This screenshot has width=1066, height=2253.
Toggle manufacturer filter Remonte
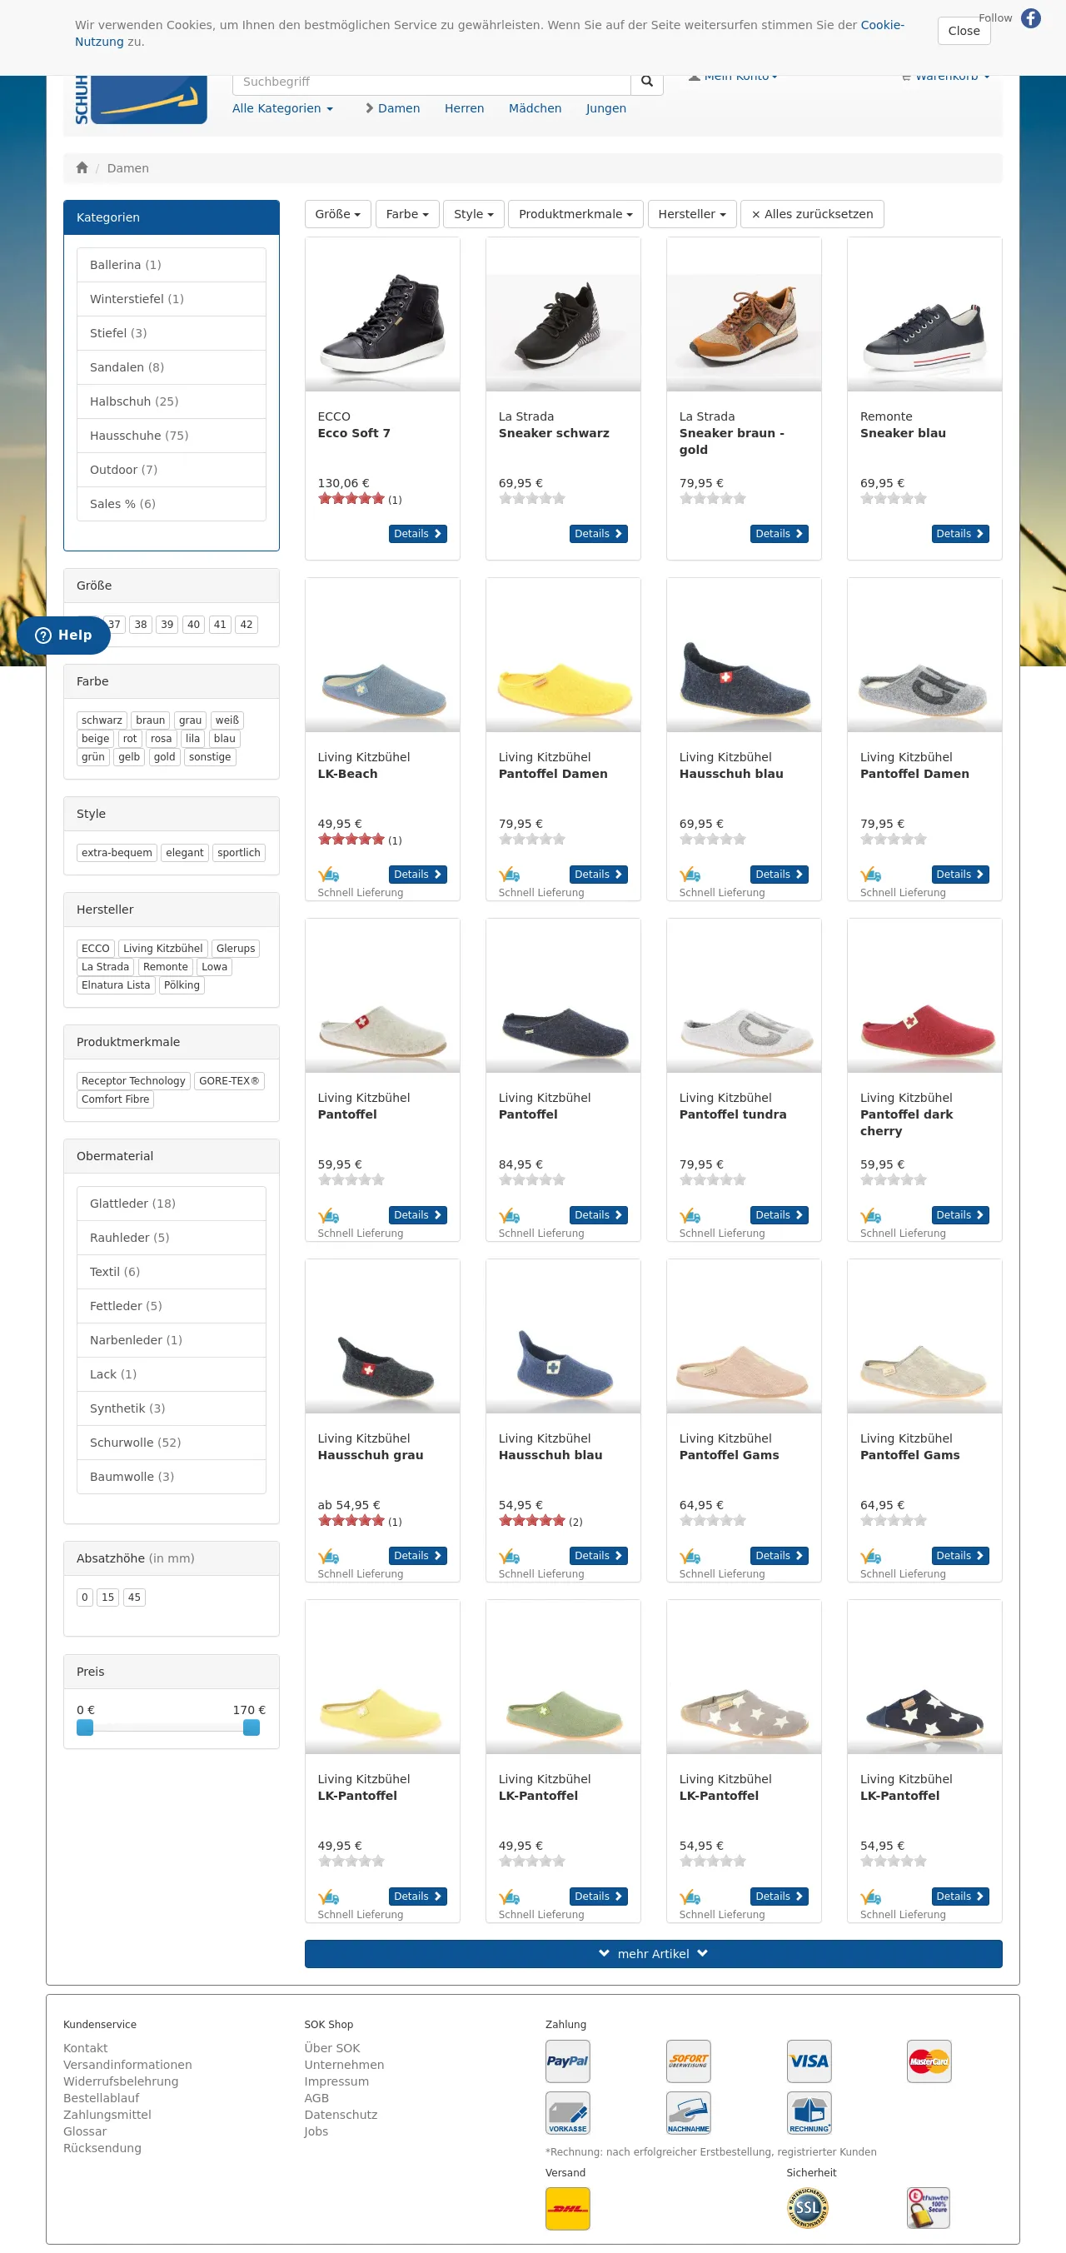pyautogui.click(x=165, y=966)
